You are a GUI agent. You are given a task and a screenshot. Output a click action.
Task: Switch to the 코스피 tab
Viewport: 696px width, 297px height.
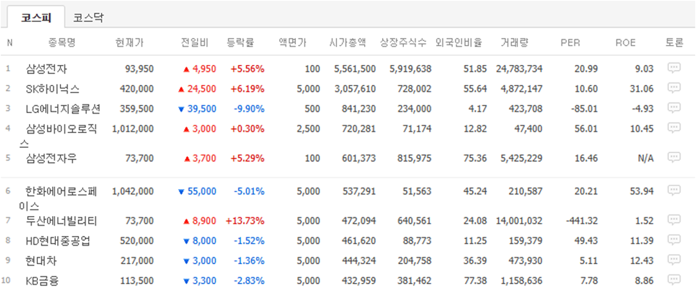[x=37, y=18]
